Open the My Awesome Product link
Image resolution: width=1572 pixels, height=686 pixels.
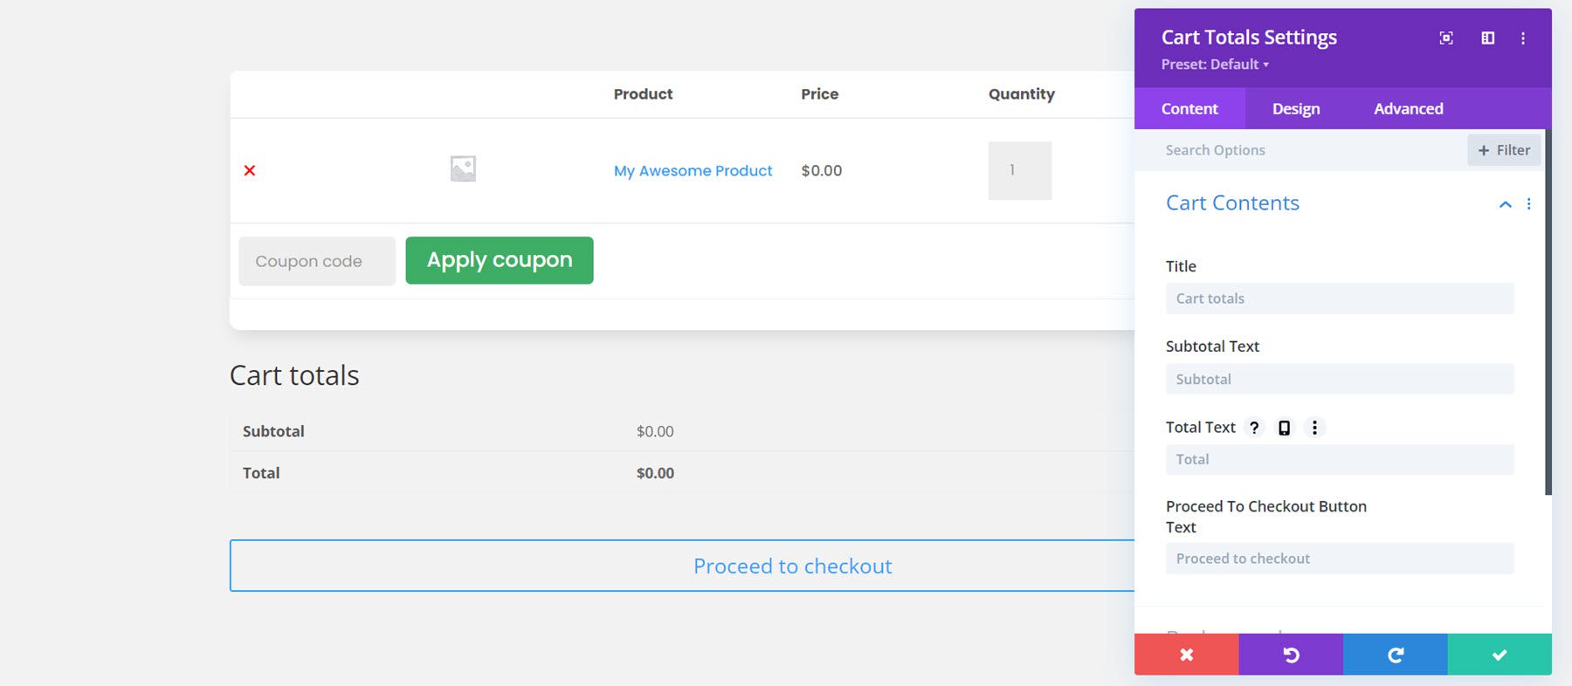(693, 171)
